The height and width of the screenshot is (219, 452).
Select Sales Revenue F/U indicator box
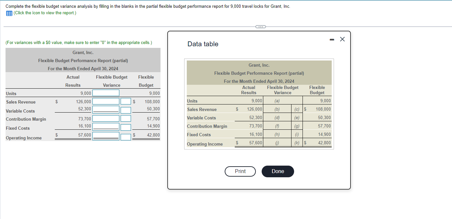click(x=126, y=102)
